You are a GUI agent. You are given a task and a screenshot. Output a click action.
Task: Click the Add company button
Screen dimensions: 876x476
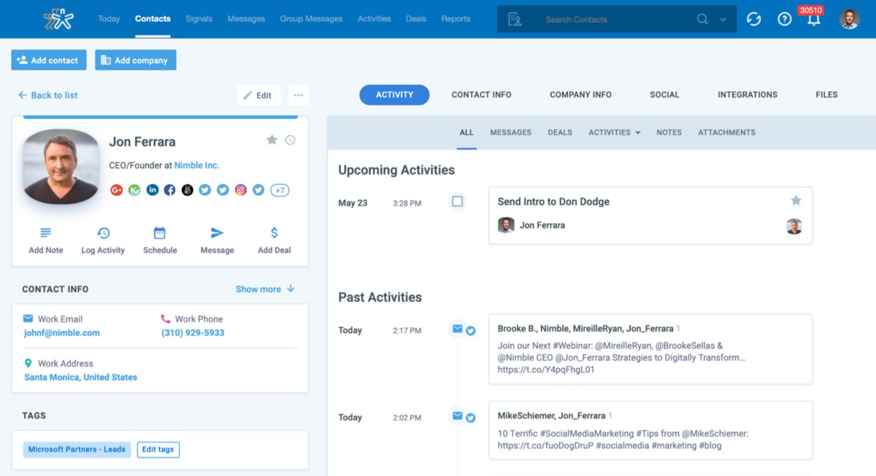136,60
